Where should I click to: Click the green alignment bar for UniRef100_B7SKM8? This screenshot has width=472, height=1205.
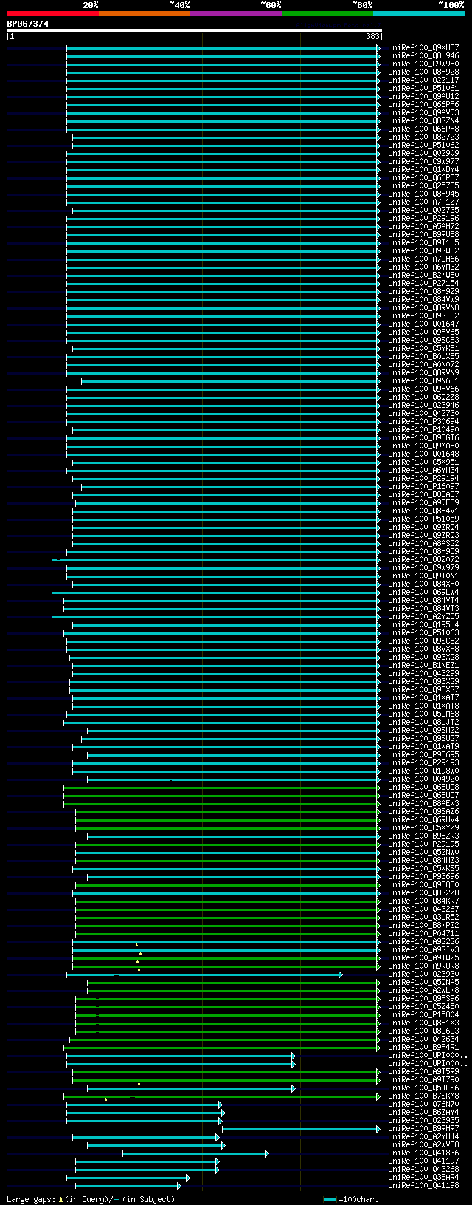tap(222, 1096)
